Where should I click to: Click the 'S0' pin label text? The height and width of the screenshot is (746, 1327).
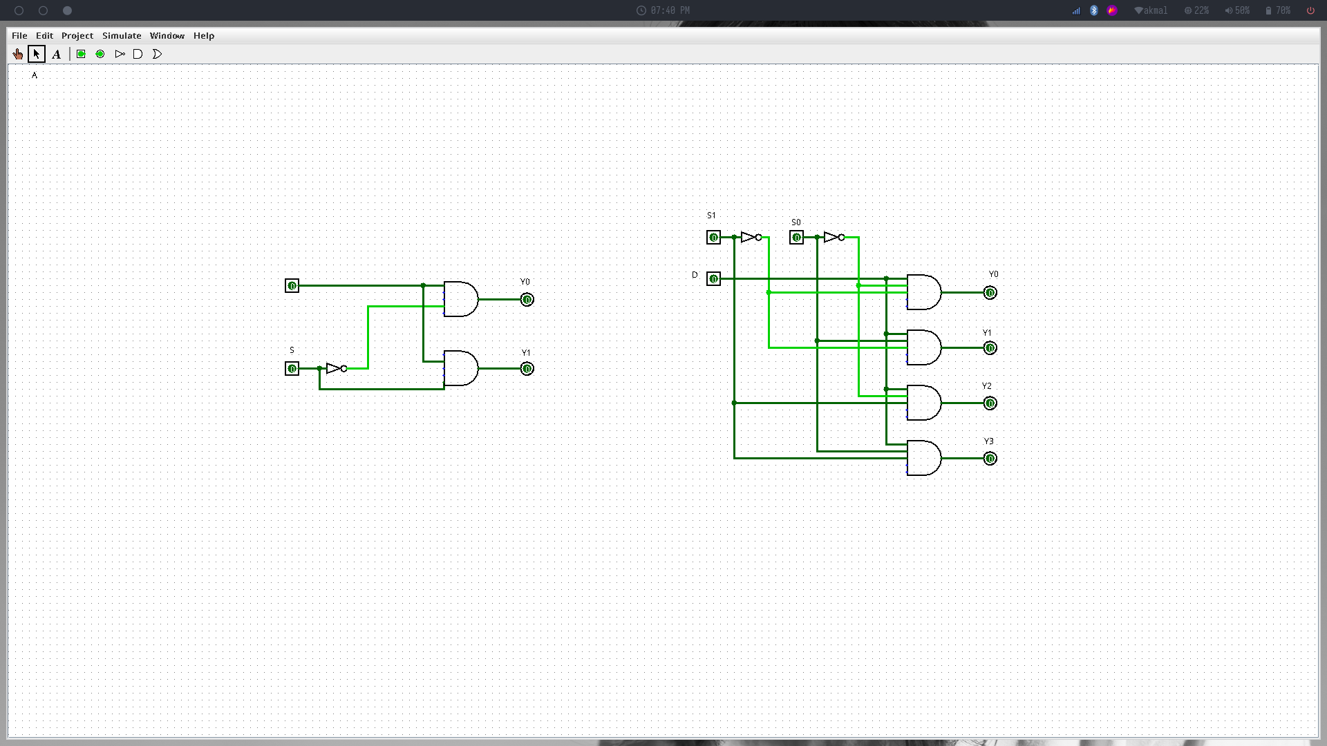tap(796, 222)
